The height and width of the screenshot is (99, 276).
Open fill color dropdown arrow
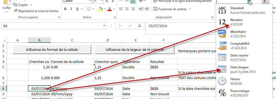[x=105, y=9]
